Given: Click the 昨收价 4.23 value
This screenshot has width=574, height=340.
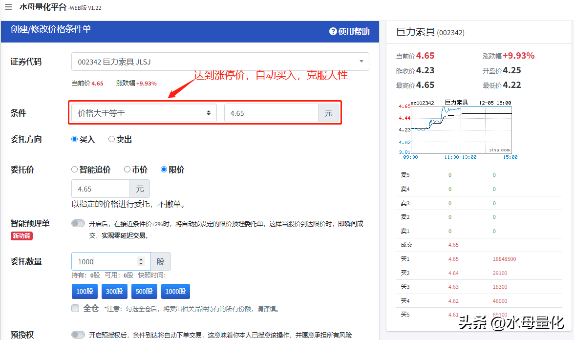Looking at the screenshot, I should pos(425,70).
